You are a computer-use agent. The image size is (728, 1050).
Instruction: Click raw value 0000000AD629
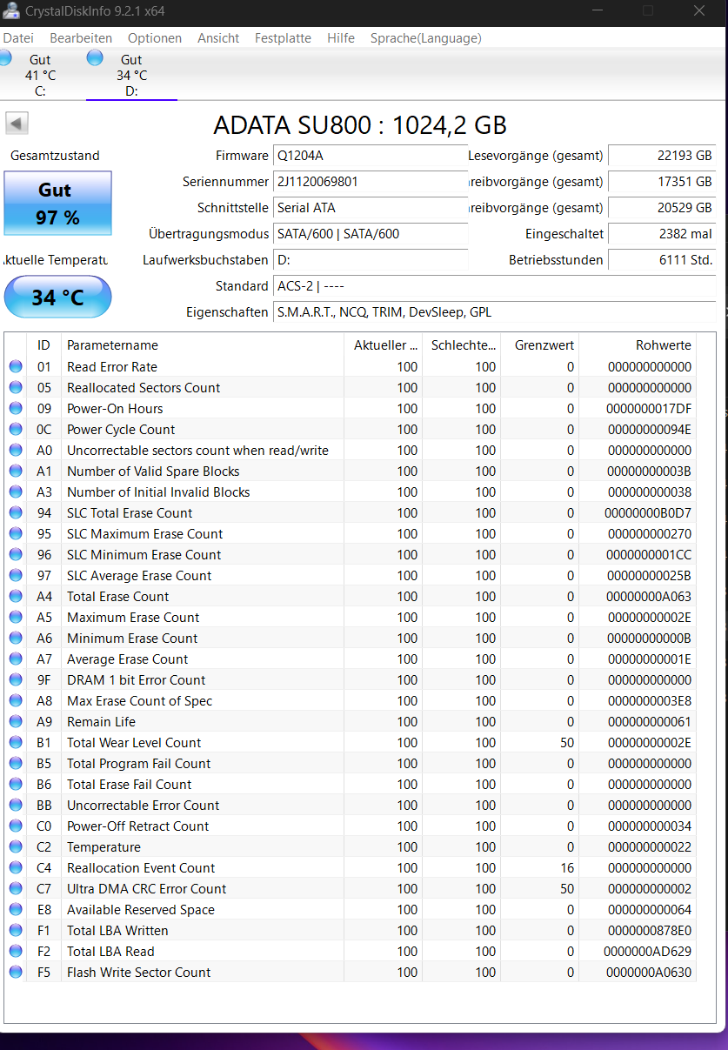pos(648,952)
